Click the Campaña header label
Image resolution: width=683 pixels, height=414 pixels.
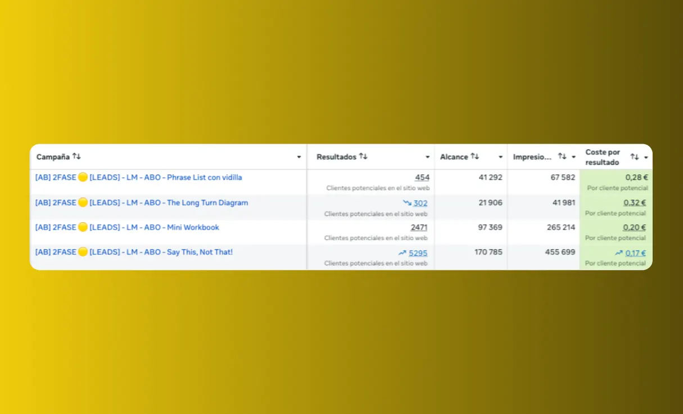point(53,157)
